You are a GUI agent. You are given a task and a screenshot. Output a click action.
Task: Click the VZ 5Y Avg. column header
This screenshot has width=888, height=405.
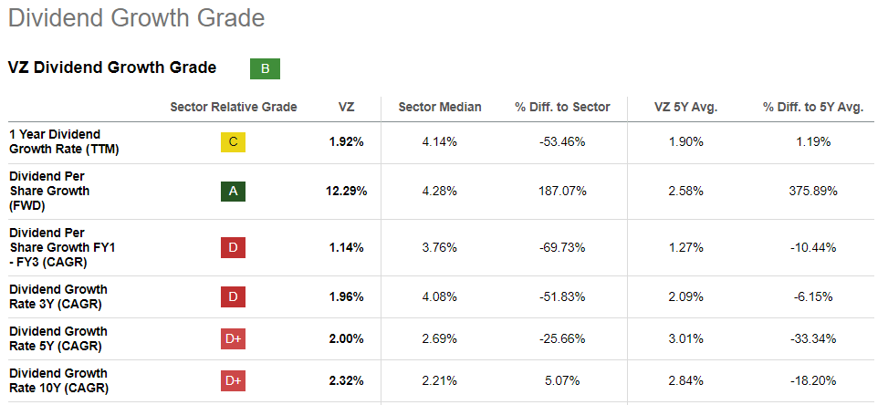click(686, 108)
